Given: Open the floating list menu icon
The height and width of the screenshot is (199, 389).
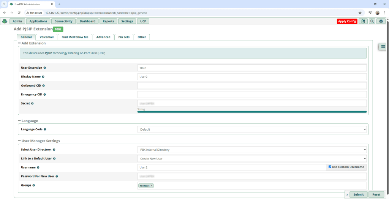Looking at the screenshot, I should (383, 46).
